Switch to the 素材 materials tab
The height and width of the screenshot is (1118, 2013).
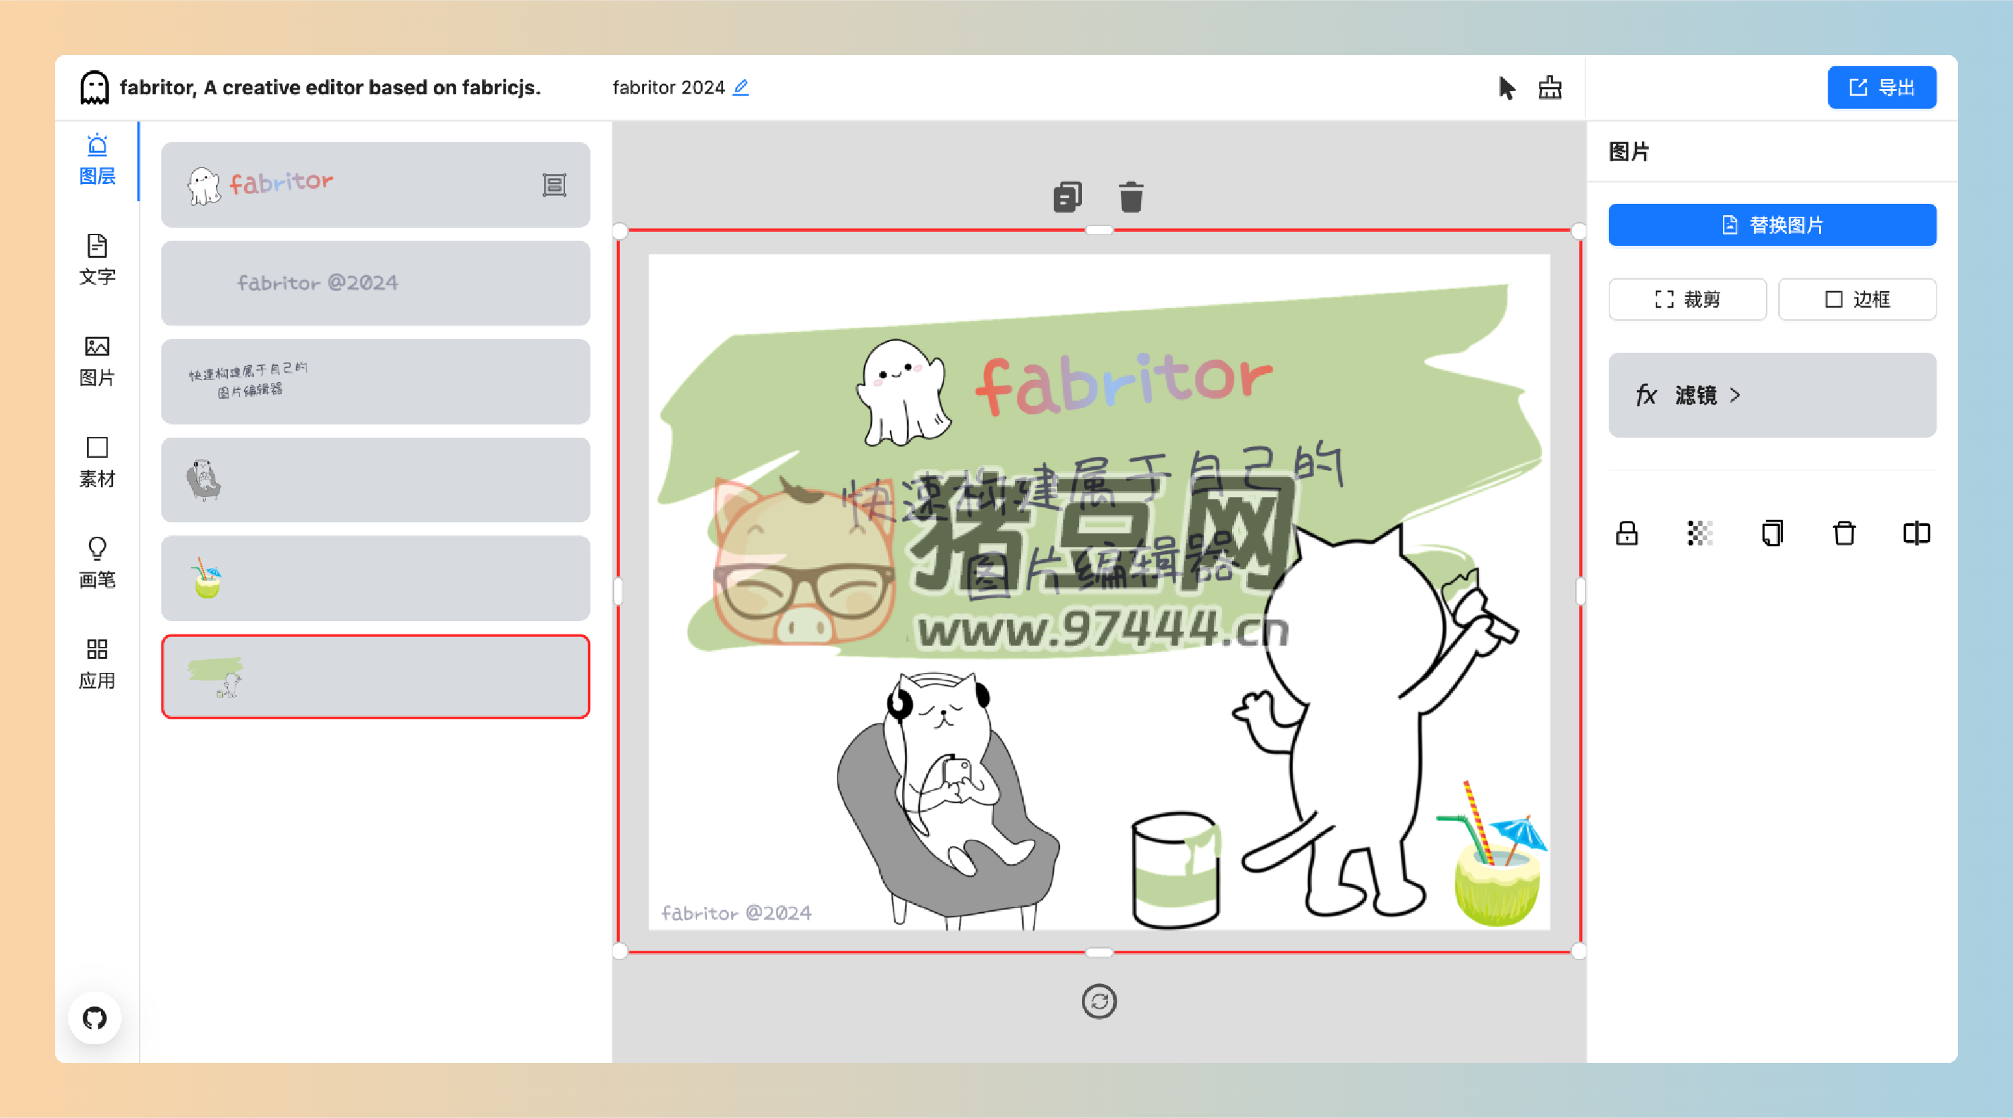tap(97, 462)
